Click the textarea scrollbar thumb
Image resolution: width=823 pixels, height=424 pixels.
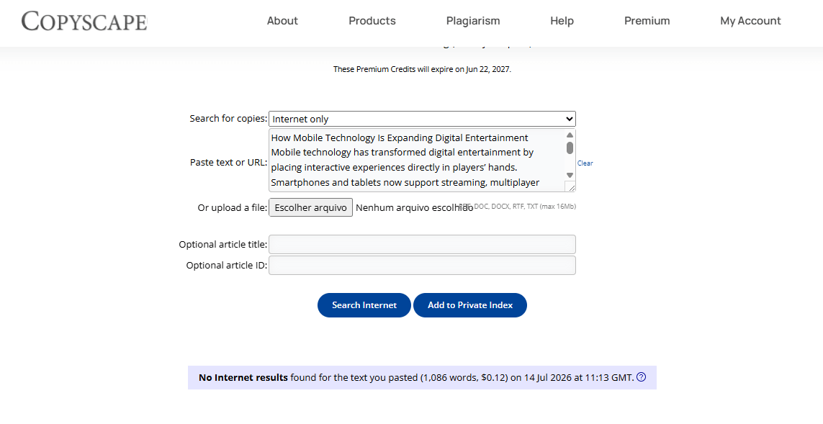click(570, 148)
